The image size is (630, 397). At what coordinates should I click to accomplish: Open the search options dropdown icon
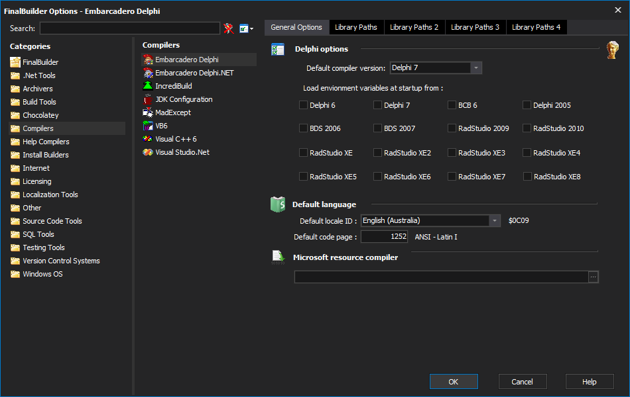point(246,28)
